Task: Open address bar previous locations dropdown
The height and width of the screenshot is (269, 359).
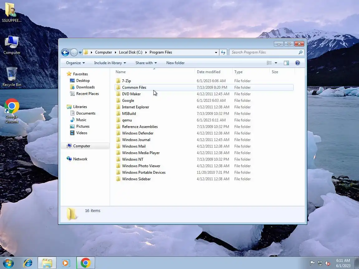Action: (216, 52)
